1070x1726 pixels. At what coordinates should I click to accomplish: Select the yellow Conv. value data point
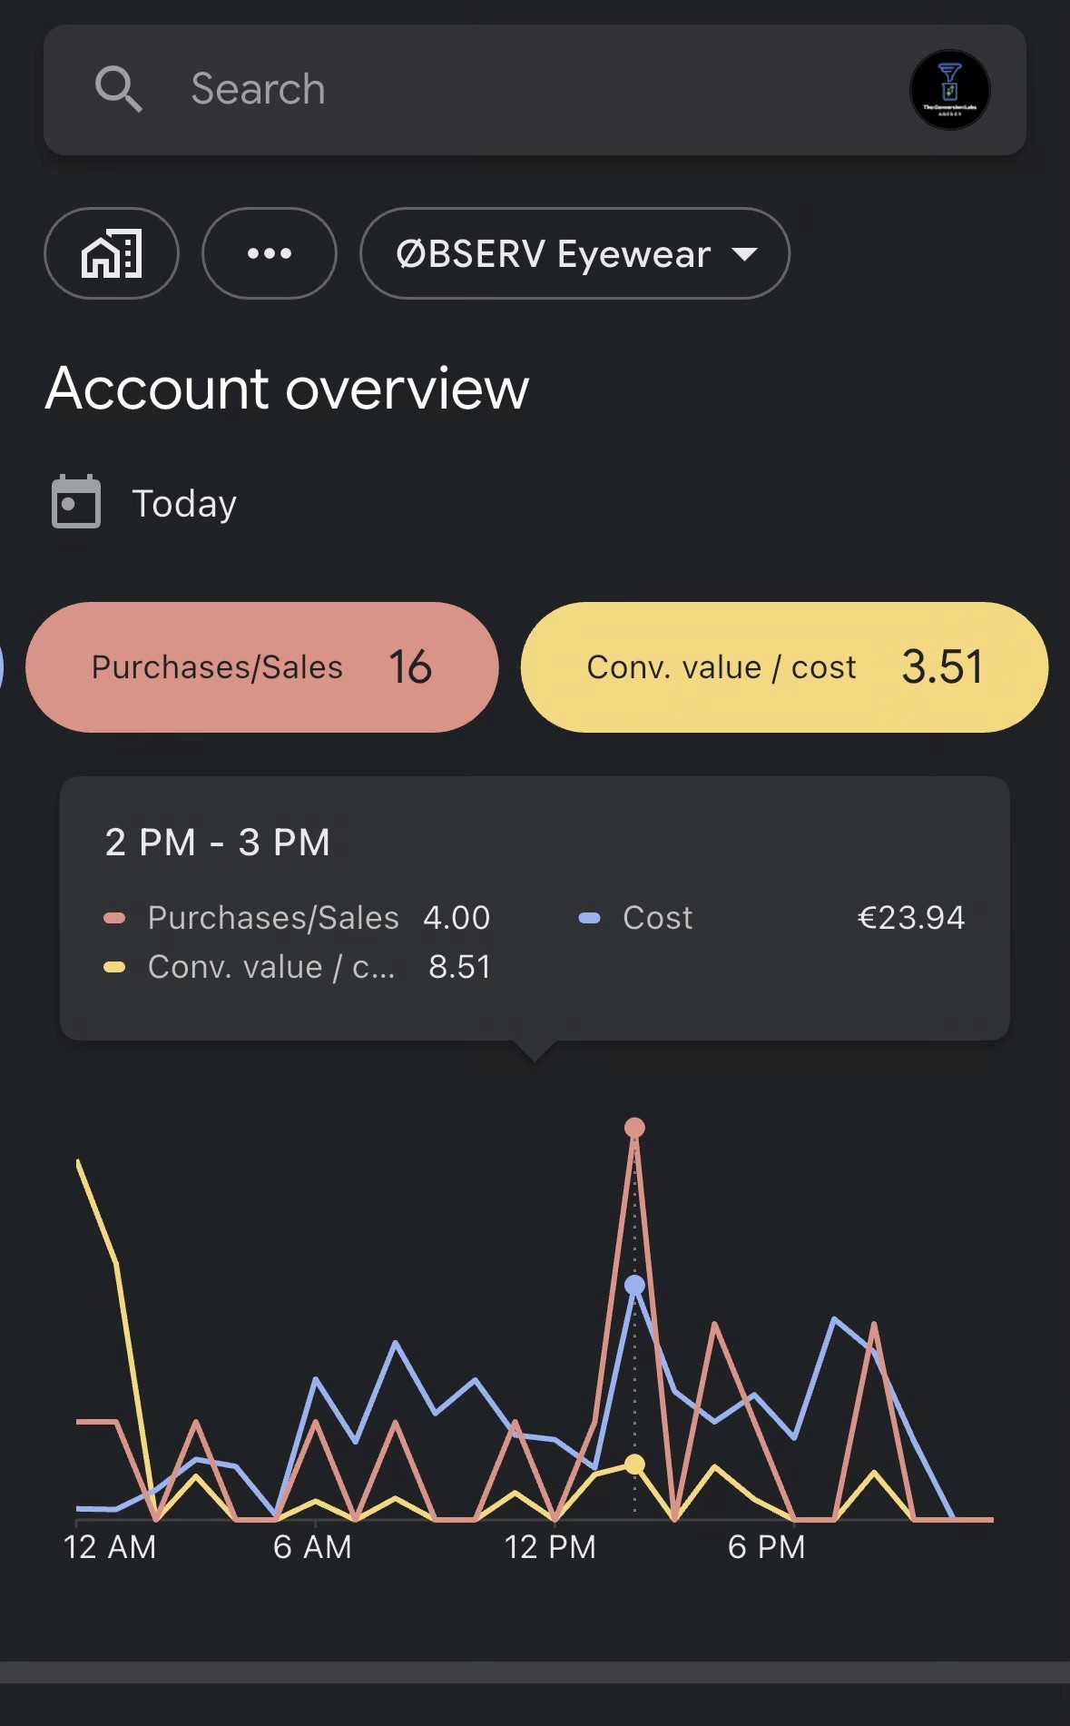pyautogui.click(x=634, y=1464)
